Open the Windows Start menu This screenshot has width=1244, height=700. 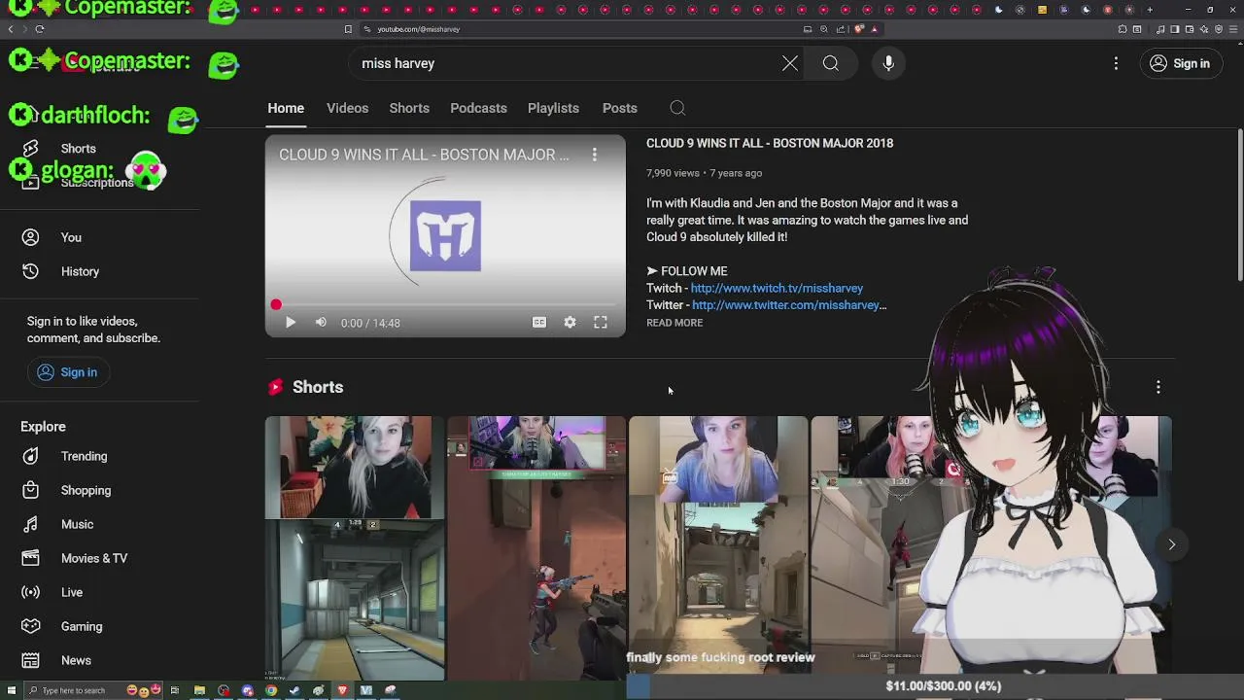pos(12,690)
